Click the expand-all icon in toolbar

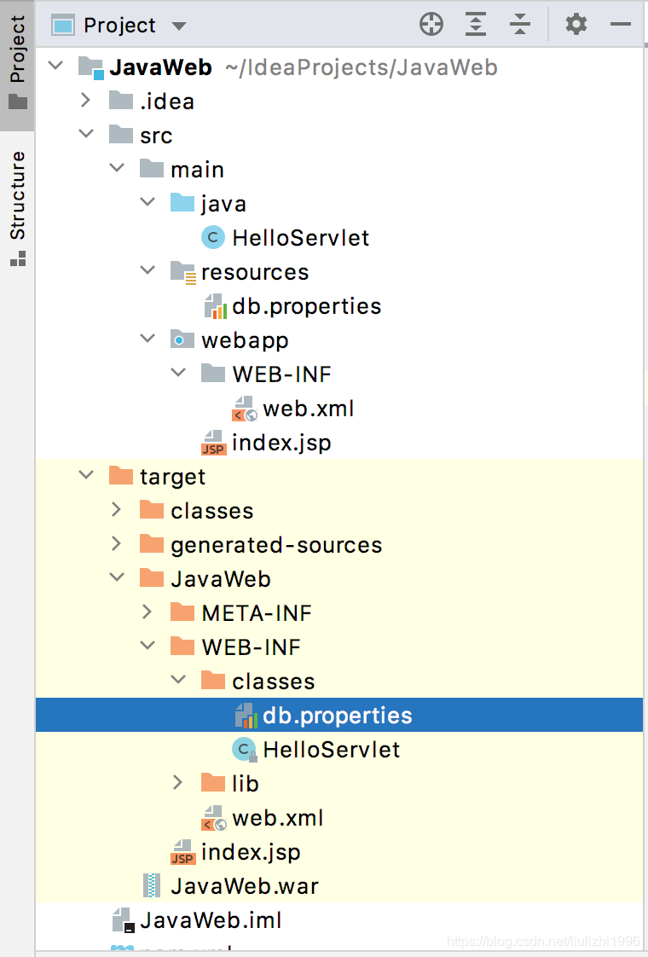476,25
